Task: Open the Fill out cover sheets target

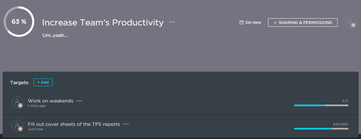Action: (x=74, y=124)
